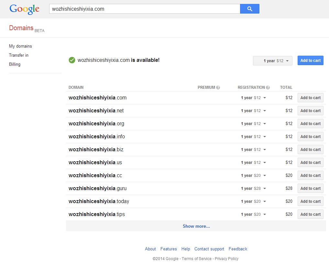Click the blue Add to cart button
The image size is (329, 263).
point(310,61)
